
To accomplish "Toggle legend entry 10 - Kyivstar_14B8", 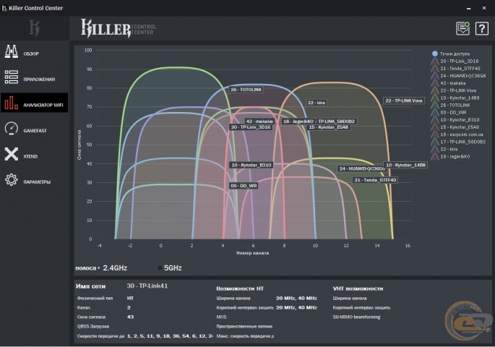I will pos(455,98).
